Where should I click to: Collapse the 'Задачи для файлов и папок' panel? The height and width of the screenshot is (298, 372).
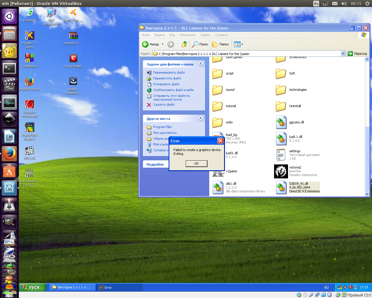[201, 64]
